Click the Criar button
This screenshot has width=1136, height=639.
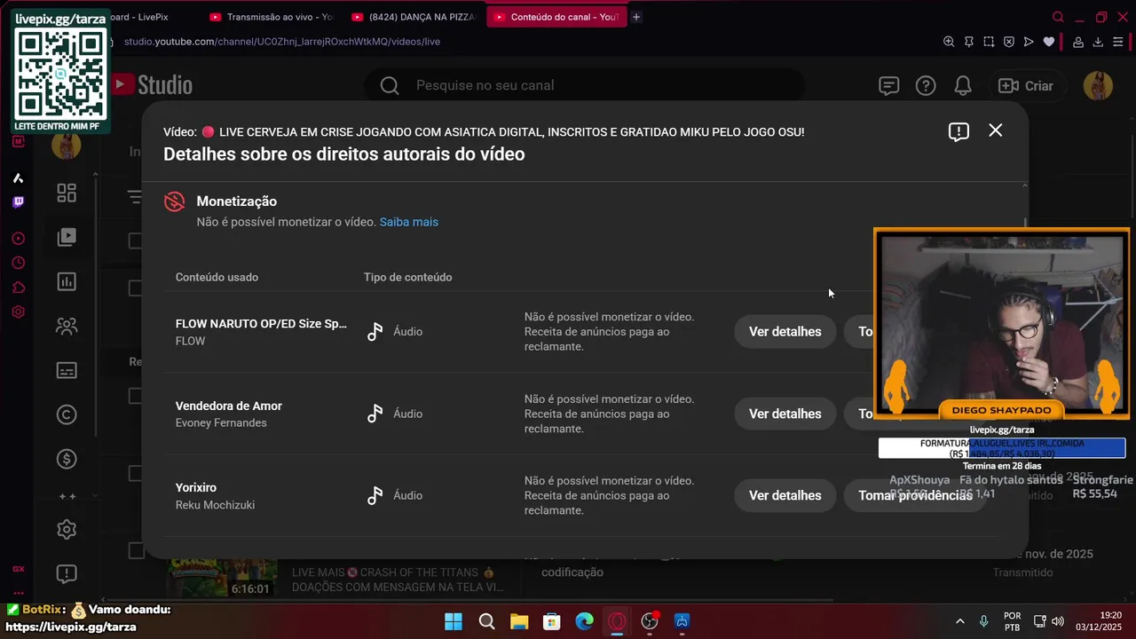[x=1026, y=86]
